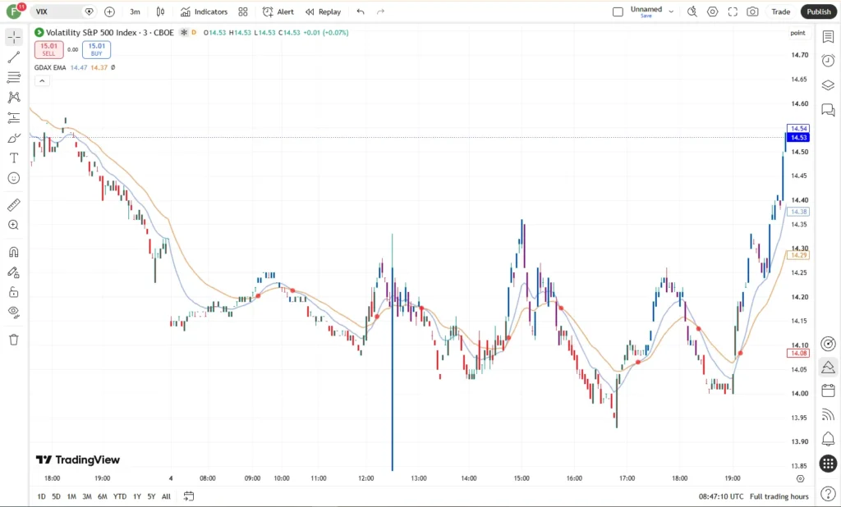Toggle magnet mode for drawings
841x507 pixels.
(14, 252)
